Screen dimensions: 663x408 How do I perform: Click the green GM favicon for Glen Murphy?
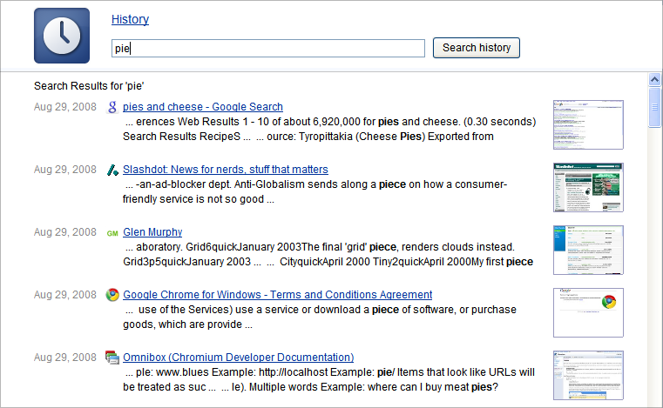click(112, 233)
